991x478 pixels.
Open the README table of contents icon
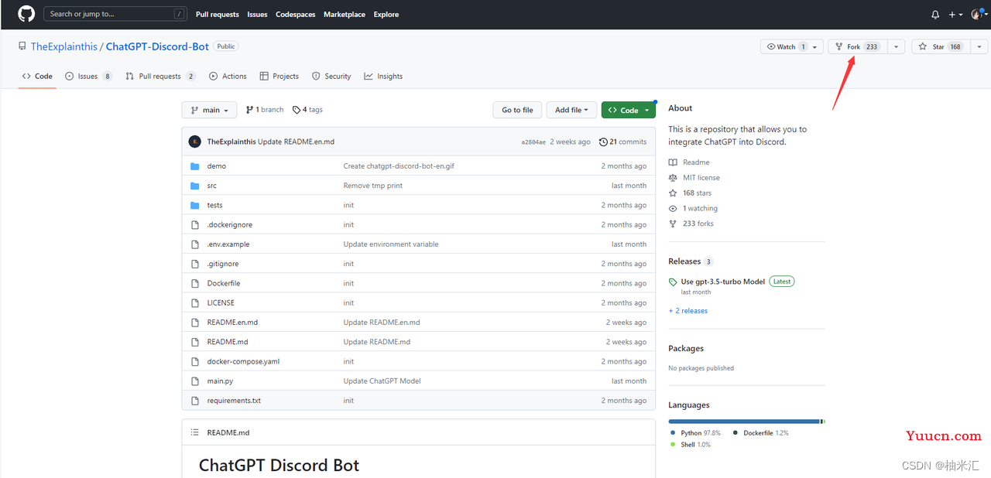194,432
